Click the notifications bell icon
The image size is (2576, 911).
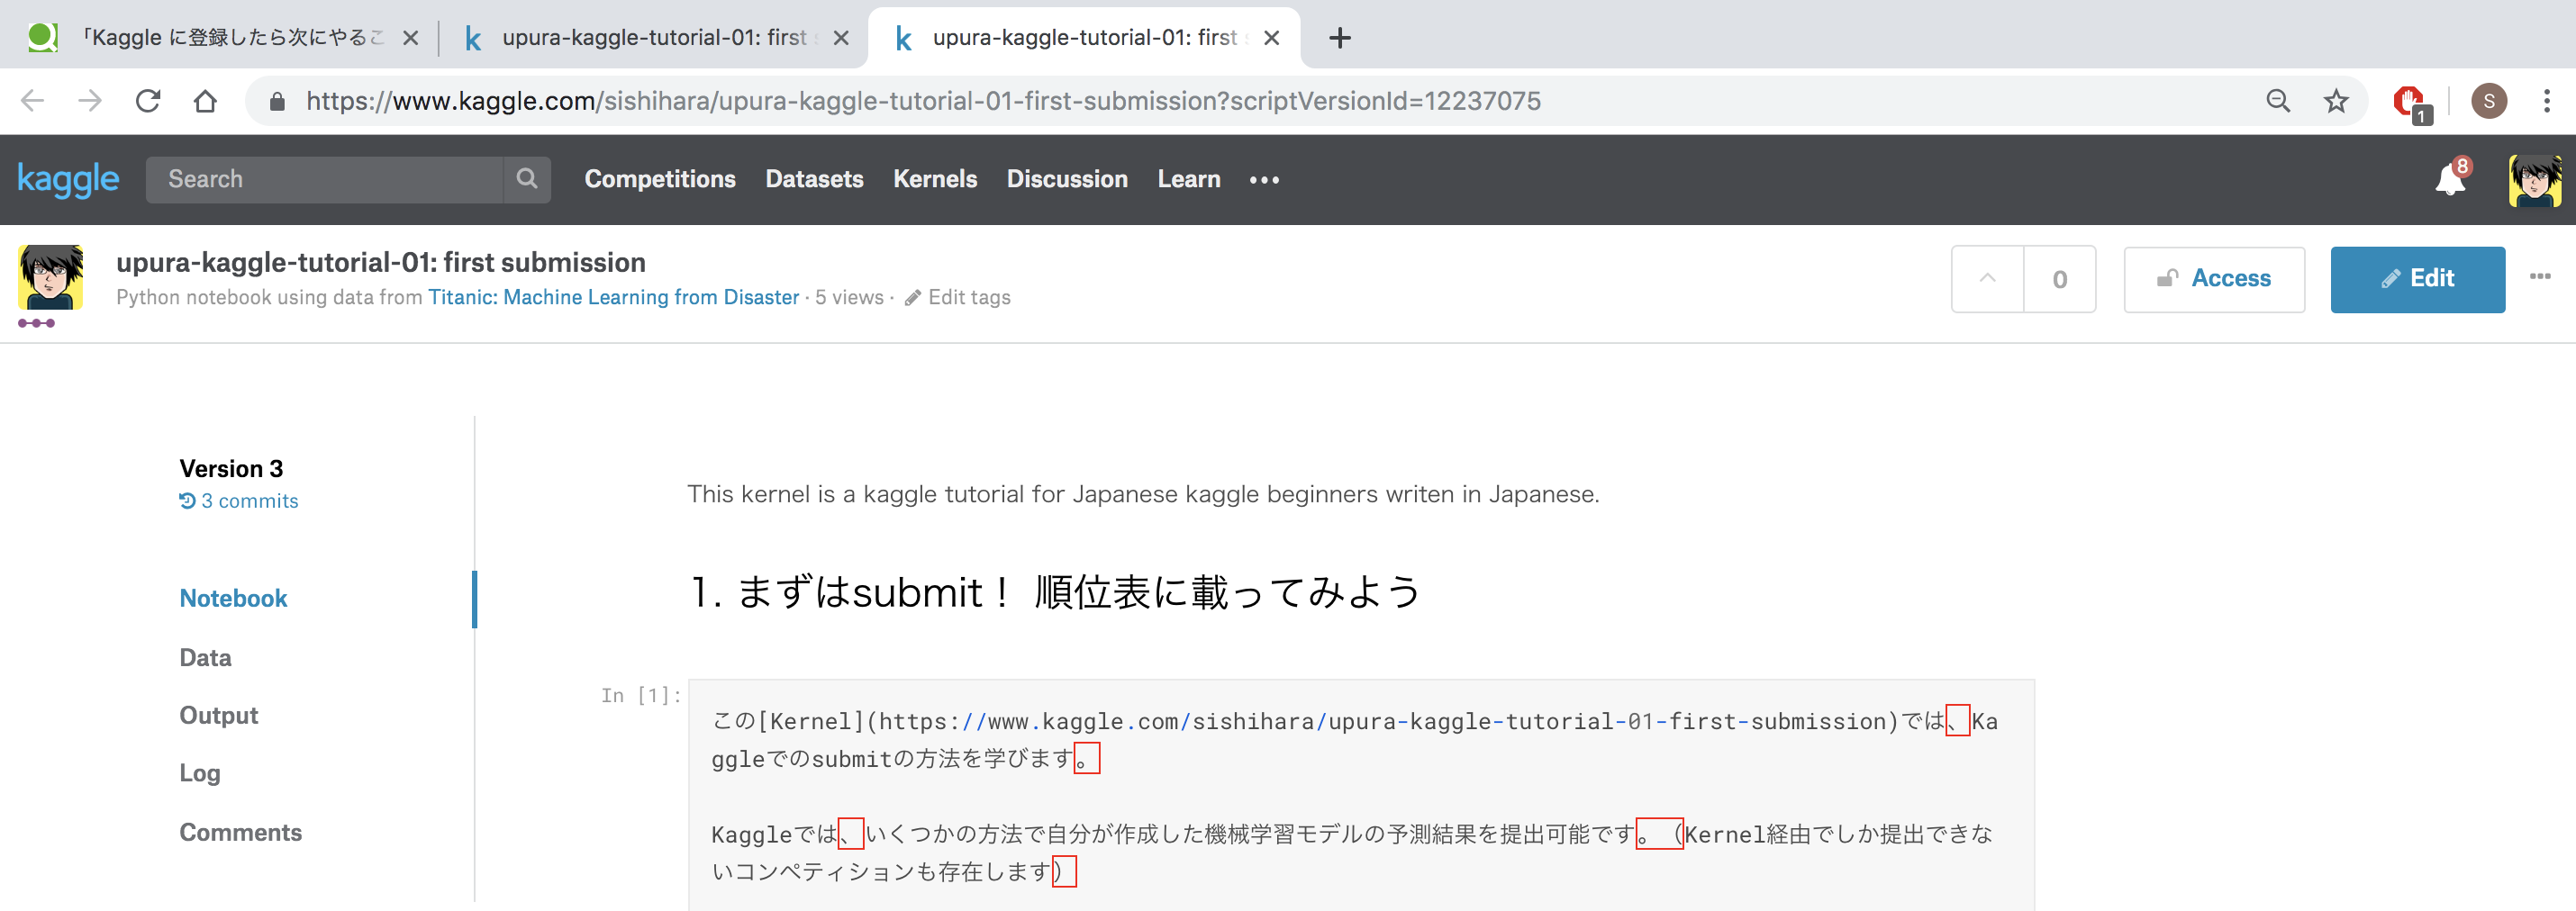2449,180
